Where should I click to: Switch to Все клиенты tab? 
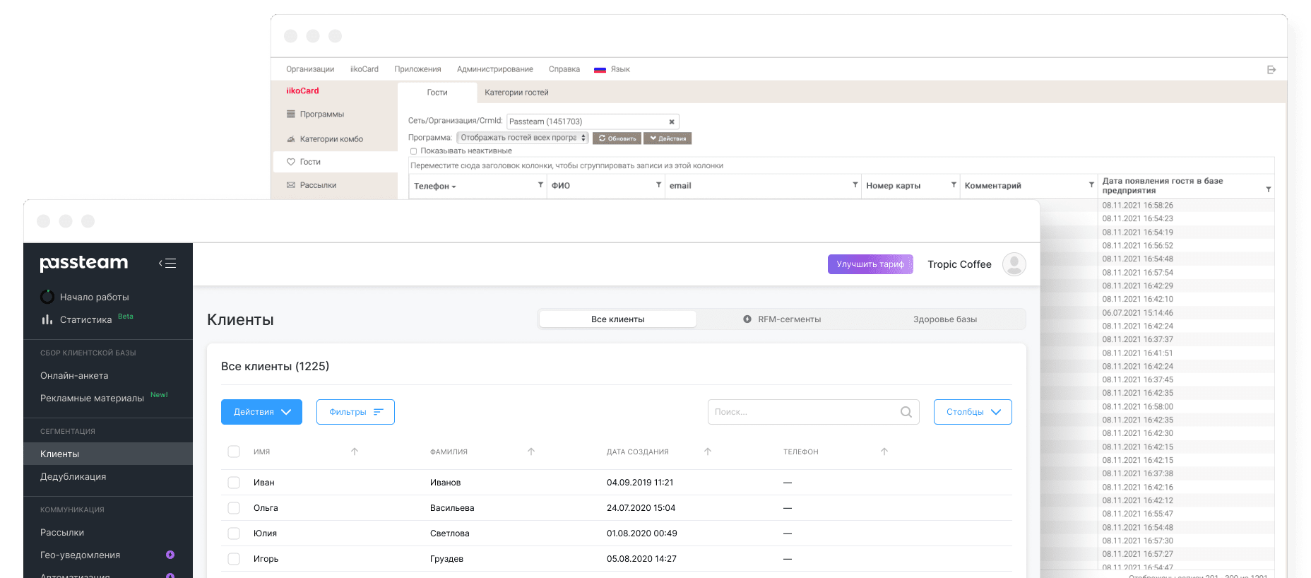click(618, 319)
